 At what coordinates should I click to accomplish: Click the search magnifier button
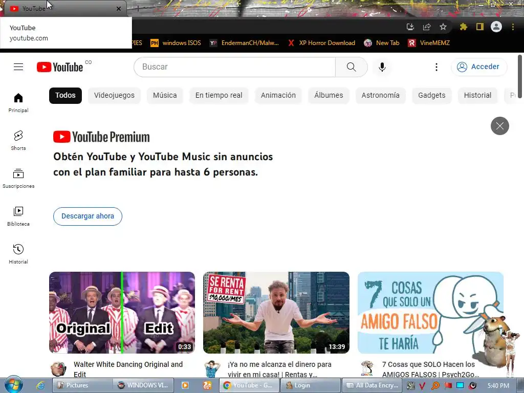tap(351, 67)
